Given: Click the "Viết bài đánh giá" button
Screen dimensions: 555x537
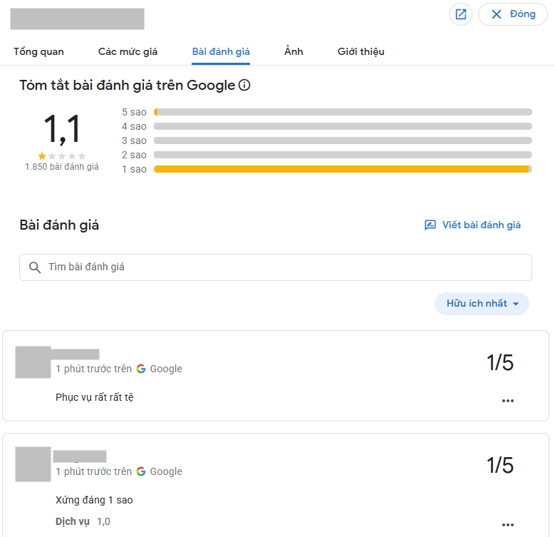Looking at the screenshot, I should pyautogui.click(x=473, y=225).
